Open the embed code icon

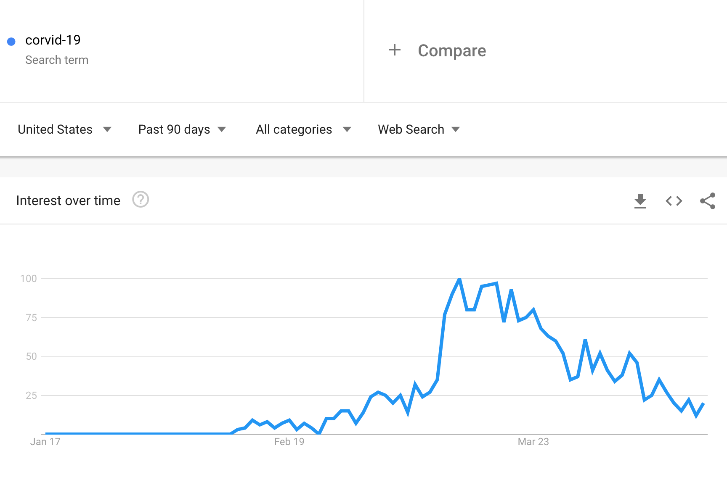point(674,201)
